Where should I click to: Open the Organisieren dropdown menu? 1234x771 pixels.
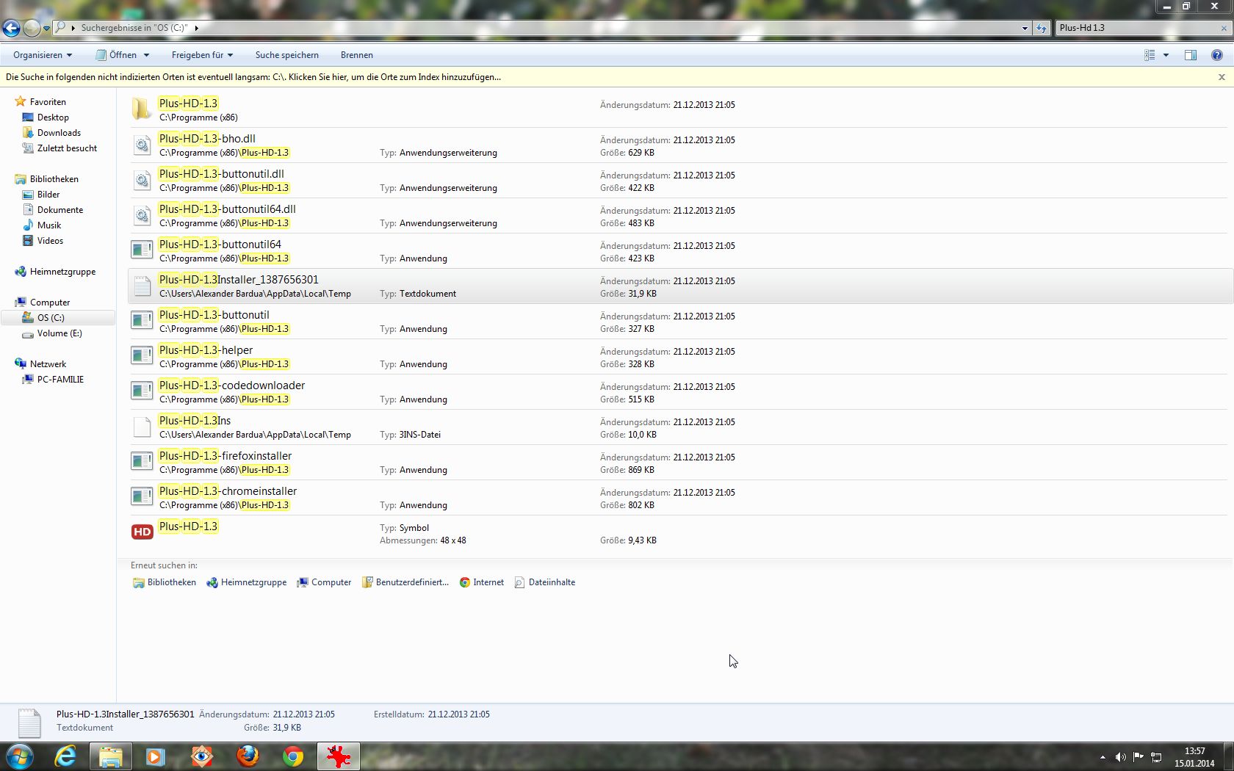(43, 55)
